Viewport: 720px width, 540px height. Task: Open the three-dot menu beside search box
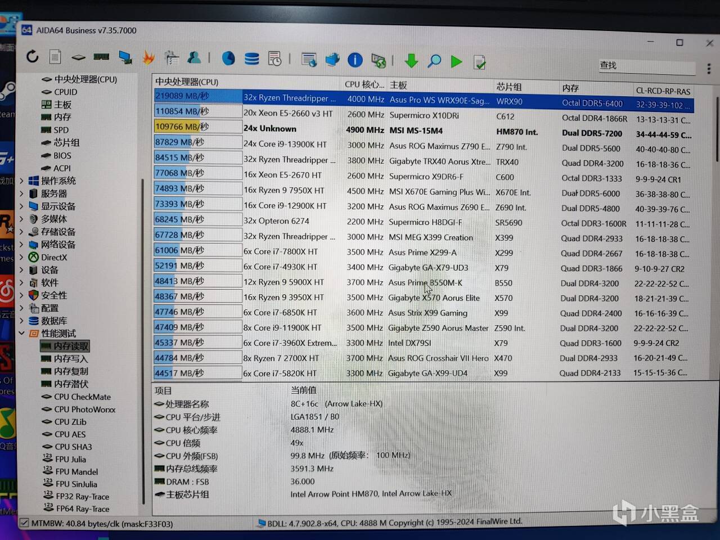709,69
